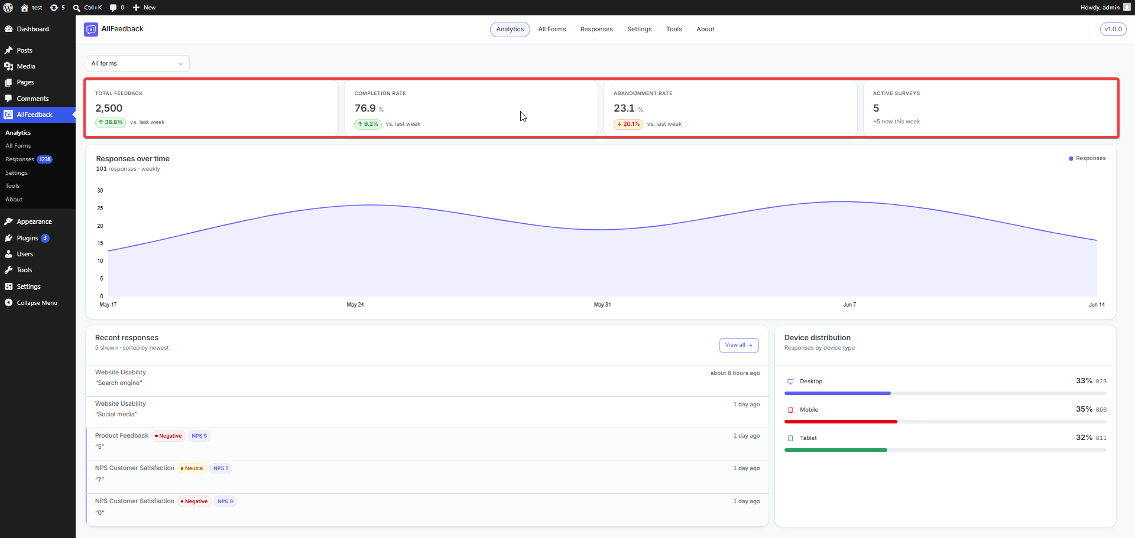
Task: Open the Responses tab in the header
Action: point(596,30)
